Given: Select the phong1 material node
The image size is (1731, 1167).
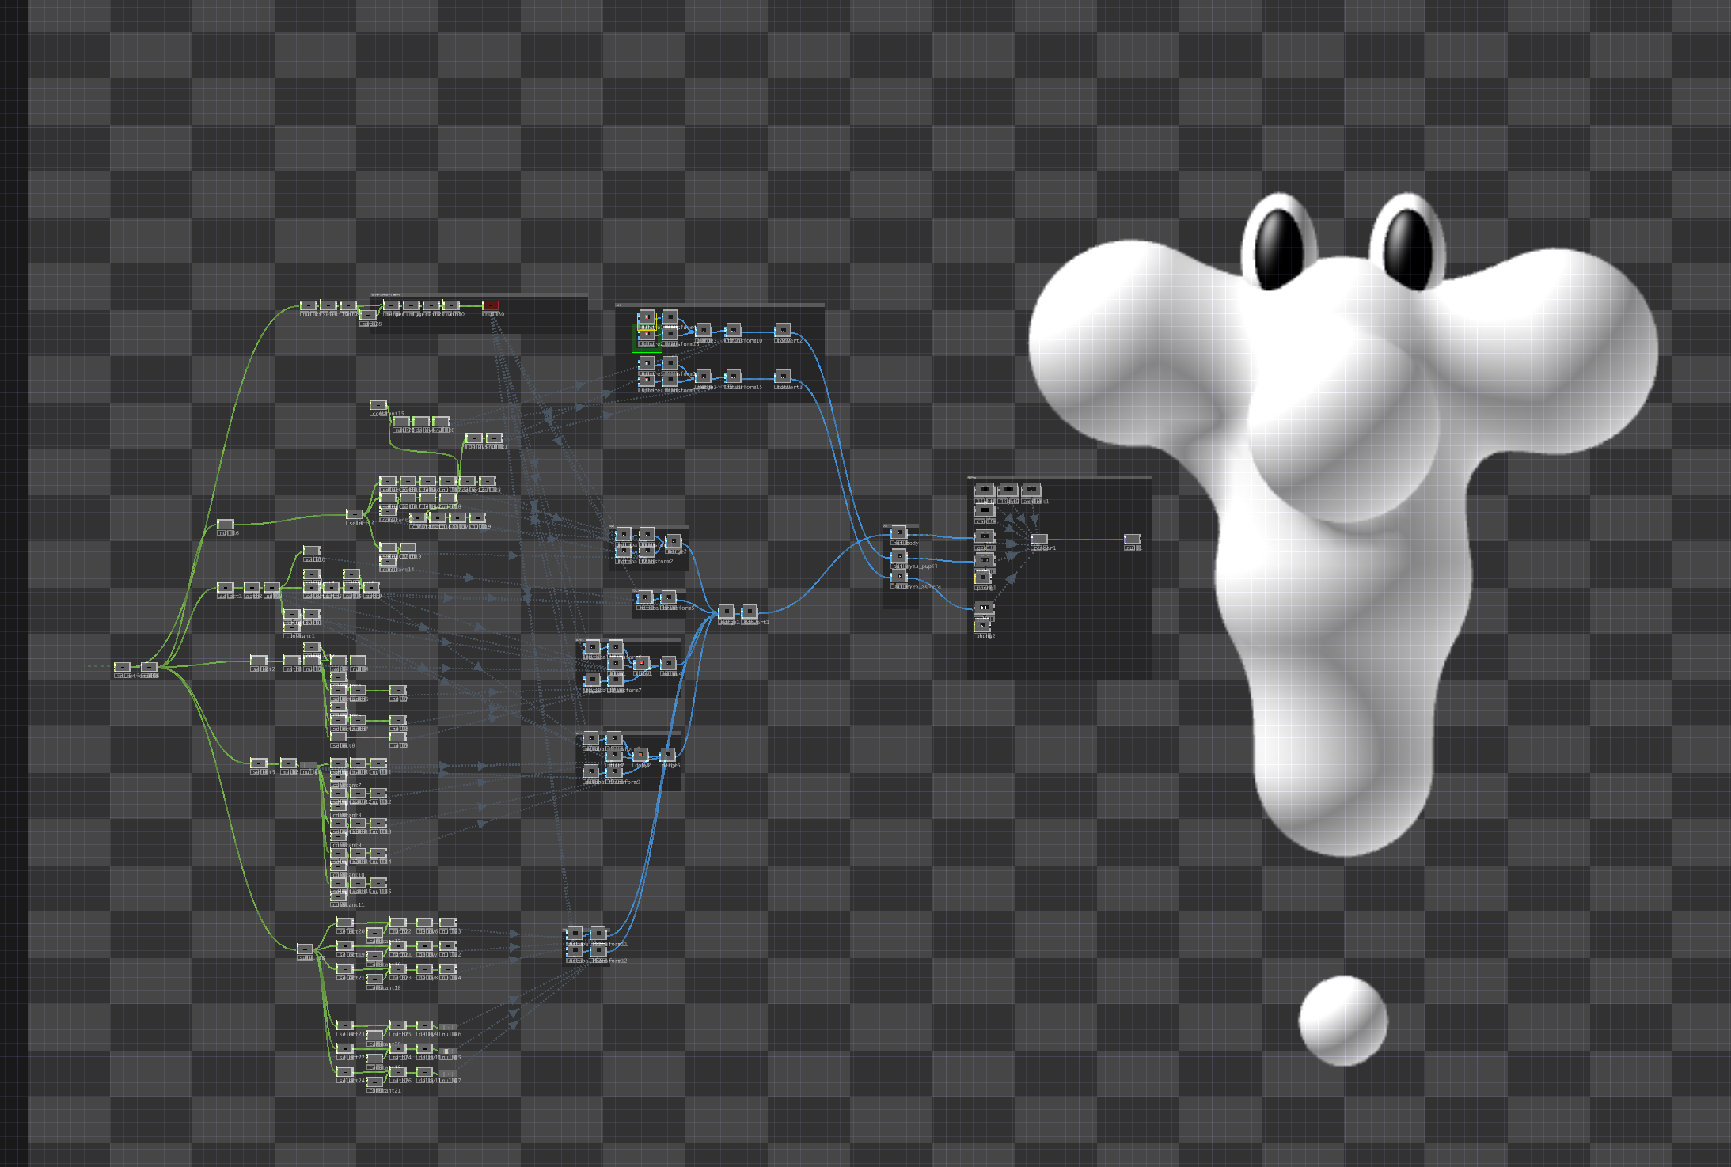Looking at the screenshot, I should pos(982,578).
